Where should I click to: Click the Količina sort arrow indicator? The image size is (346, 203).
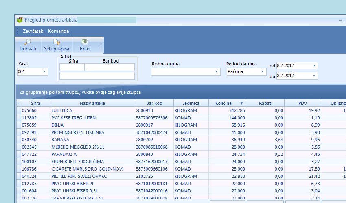click(242, 103)
